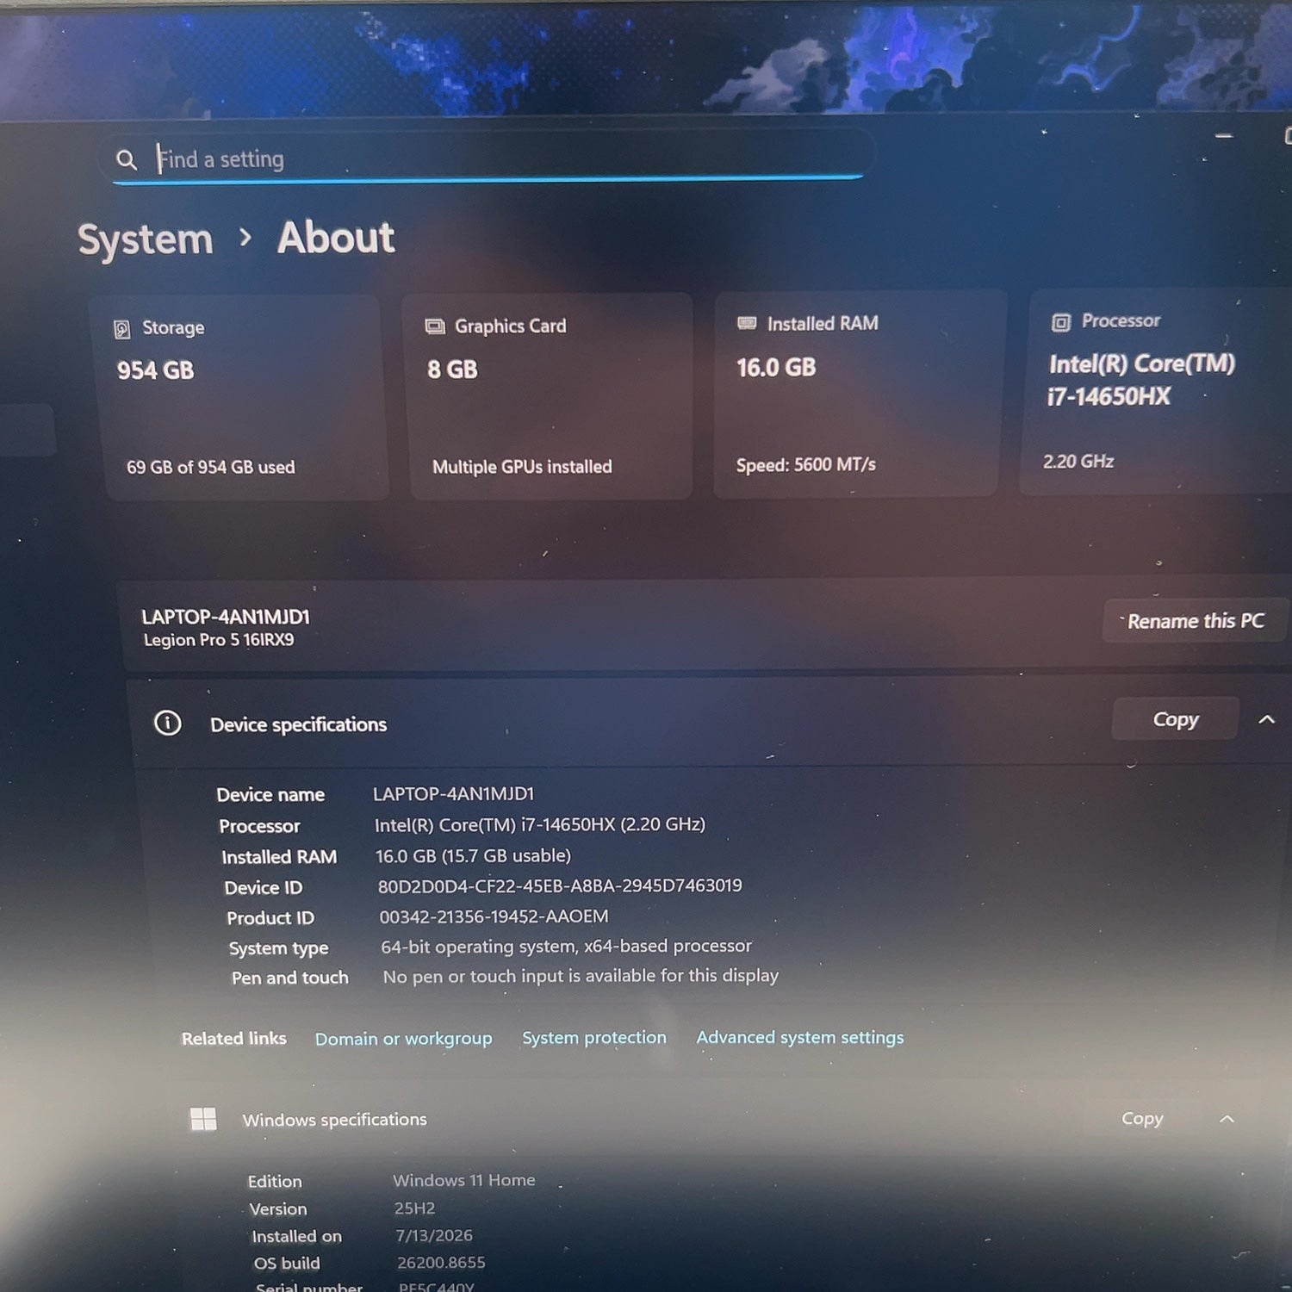Focus the Find a setting search box
1292x1292 pixels.
coord(488,158)
